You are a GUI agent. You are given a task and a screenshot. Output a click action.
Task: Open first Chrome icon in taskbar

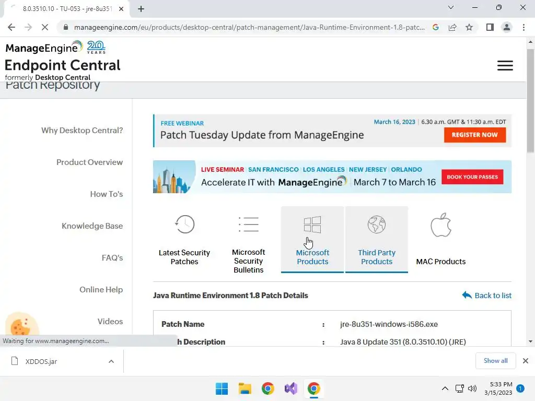tap(268, 388)
